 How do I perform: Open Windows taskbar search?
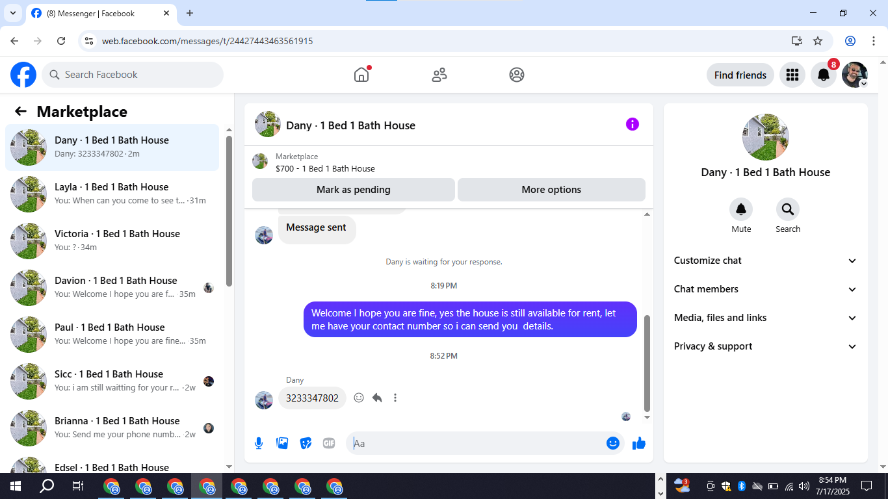47,486
